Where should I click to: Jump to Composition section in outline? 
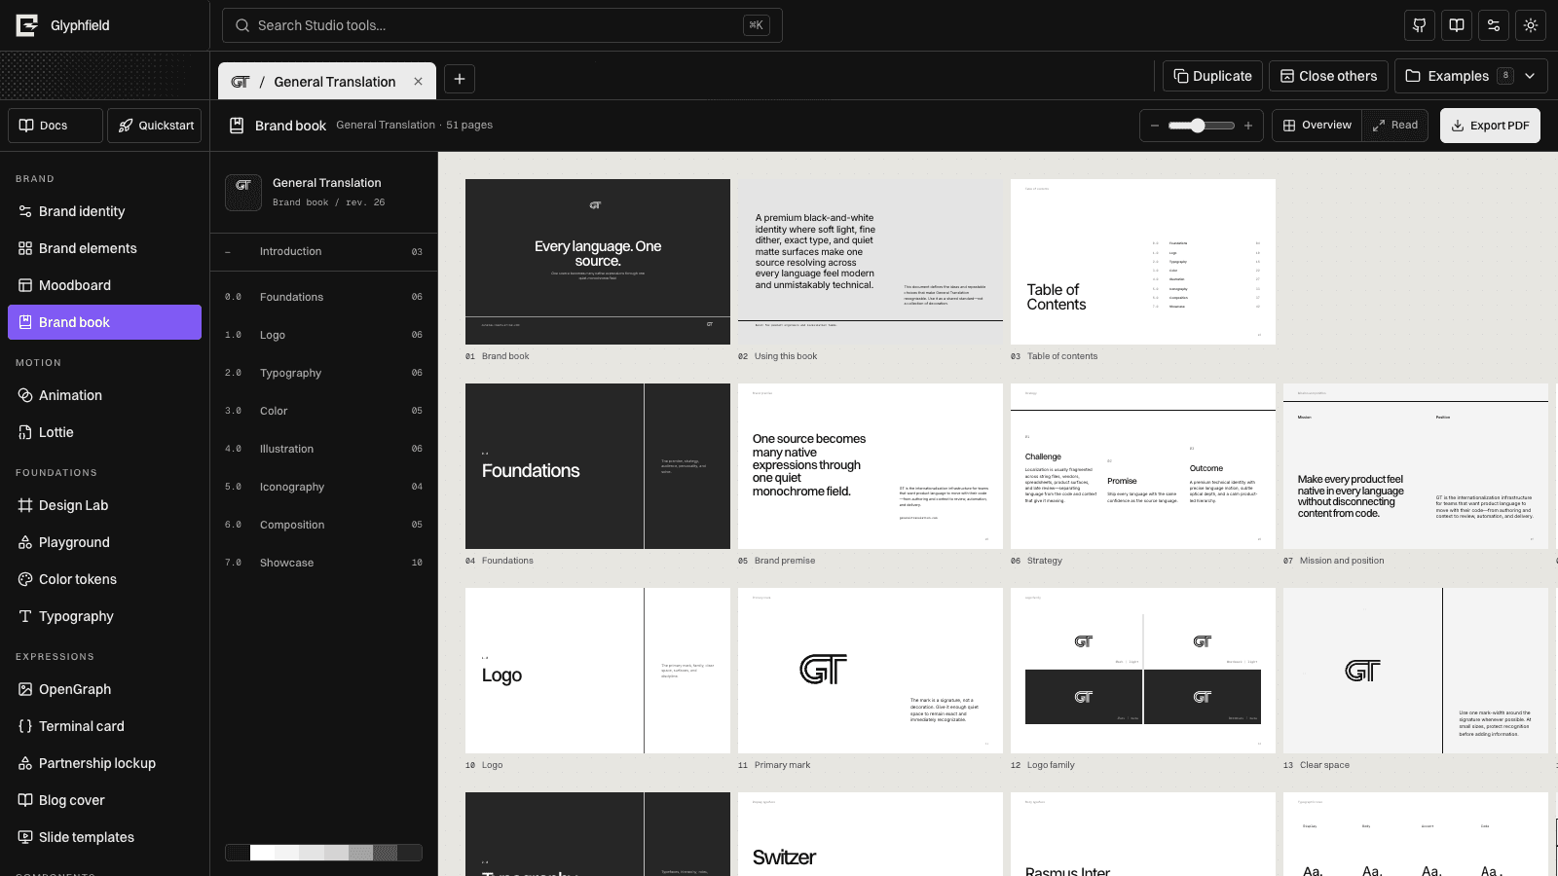tap(323, 525)
